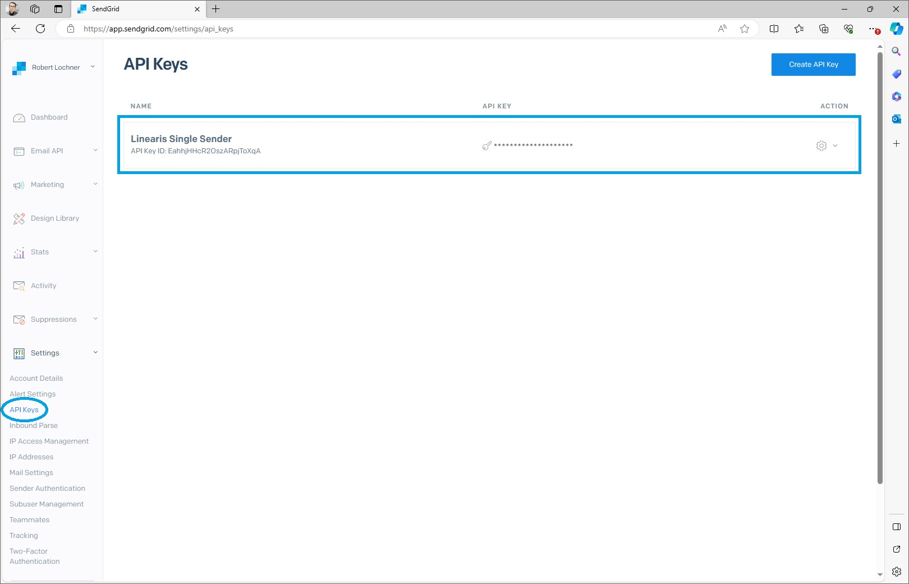The height and width of the screenshot is (584, 909).
Task: Open Edge Settings and more menu
Action: coord(873,29)
